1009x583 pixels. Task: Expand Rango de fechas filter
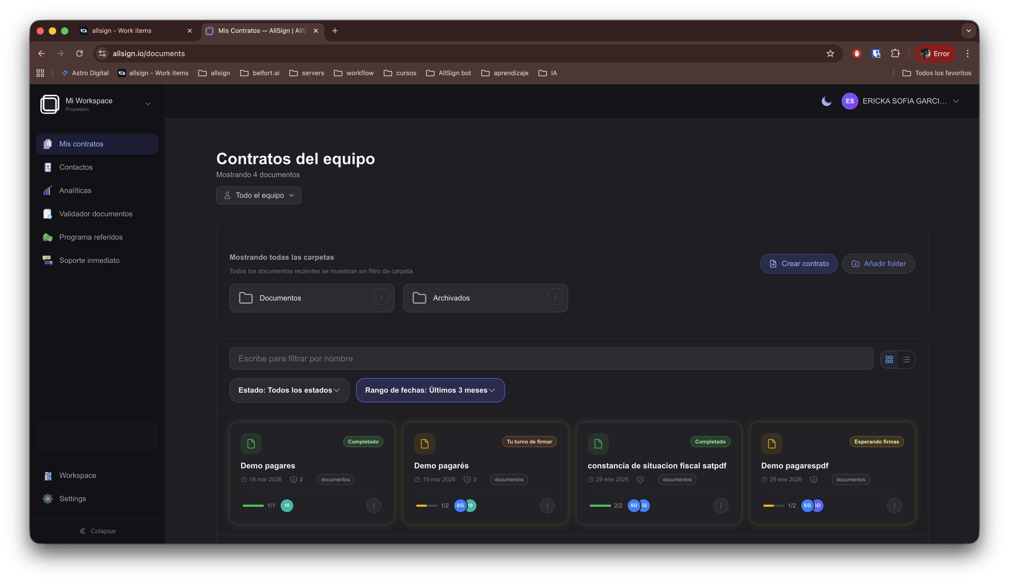[430, 390]
